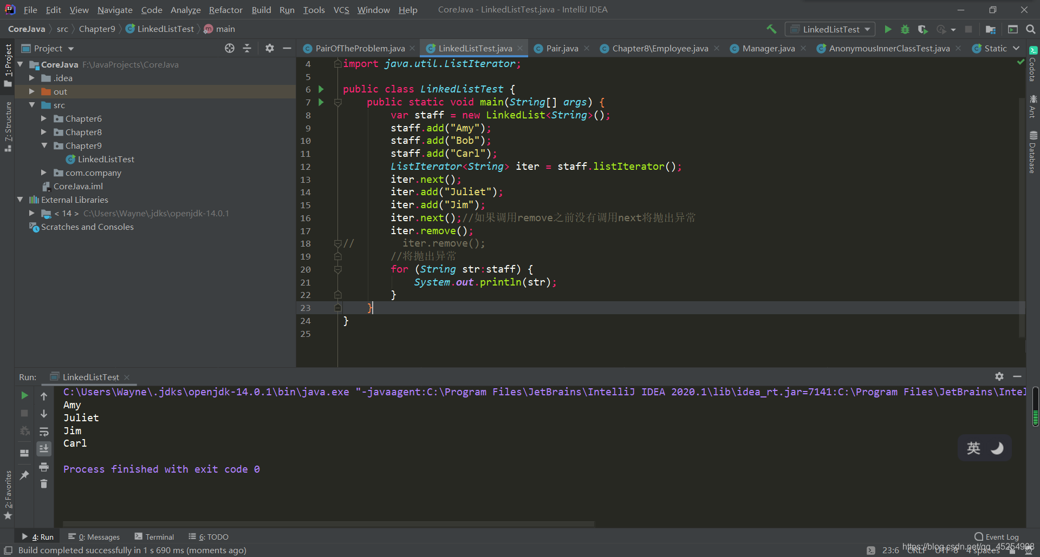Viewport: 1040px width, 557px height.
Task: Toggle scroll to end in Run console
Action: pyautogui.click(x=44, y=449)
